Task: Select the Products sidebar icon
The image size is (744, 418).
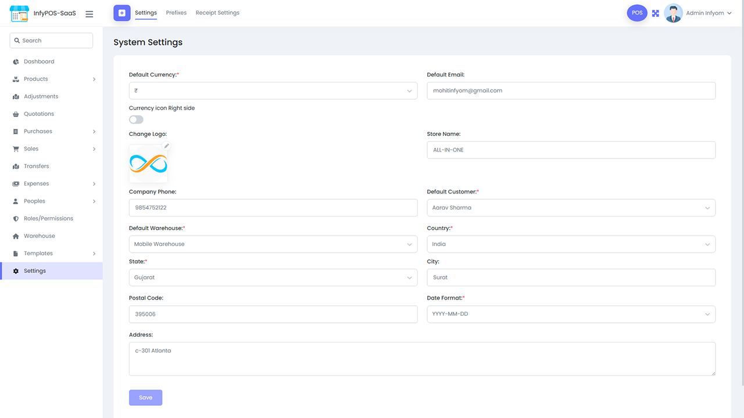Action: 16,78
